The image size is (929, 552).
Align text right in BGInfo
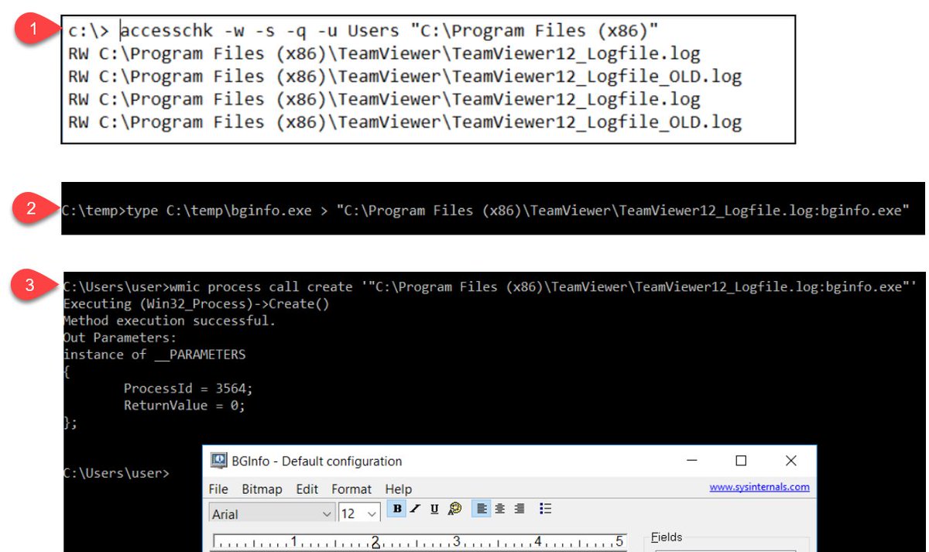(519, 509)
